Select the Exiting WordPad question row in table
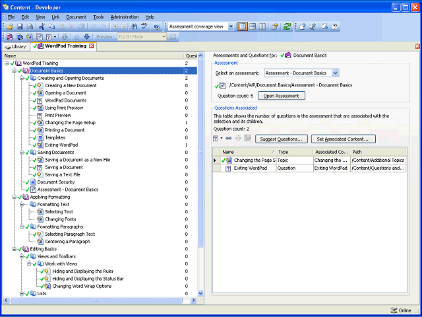 pos(309,168)
